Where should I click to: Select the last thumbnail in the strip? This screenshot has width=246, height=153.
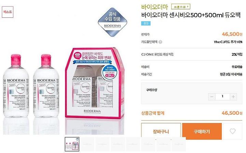coord(178,144)
